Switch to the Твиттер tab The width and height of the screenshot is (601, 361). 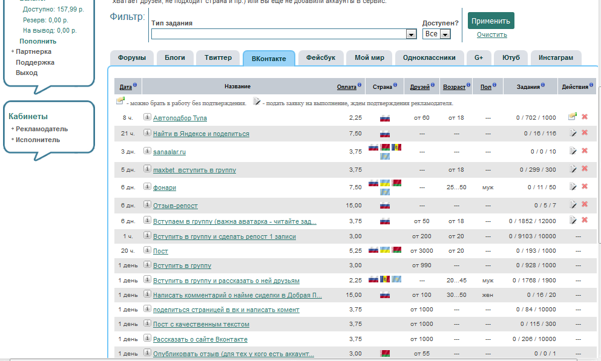coord(218,58)
